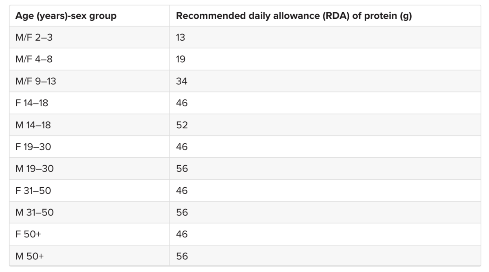Click the RDA value 52 for M 14–18

coord(182,125)
